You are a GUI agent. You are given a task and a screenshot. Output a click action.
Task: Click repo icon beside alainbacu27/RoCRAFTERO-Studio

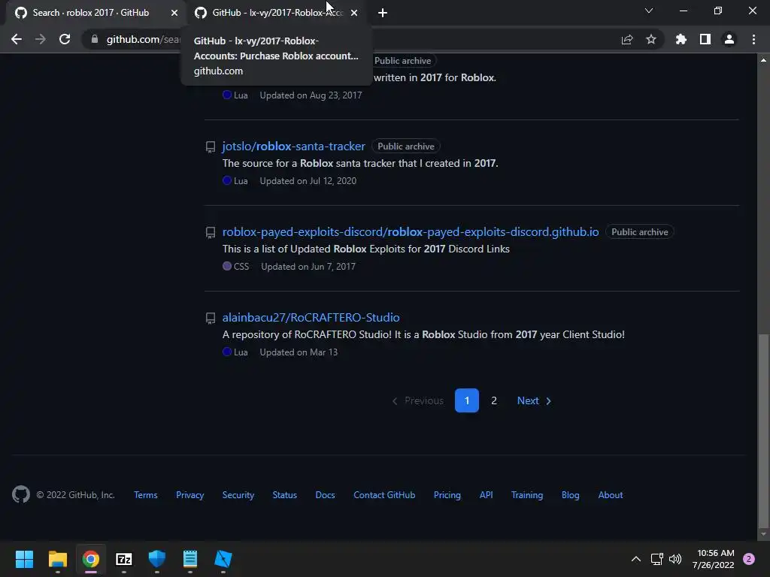[x=211, y=319]
